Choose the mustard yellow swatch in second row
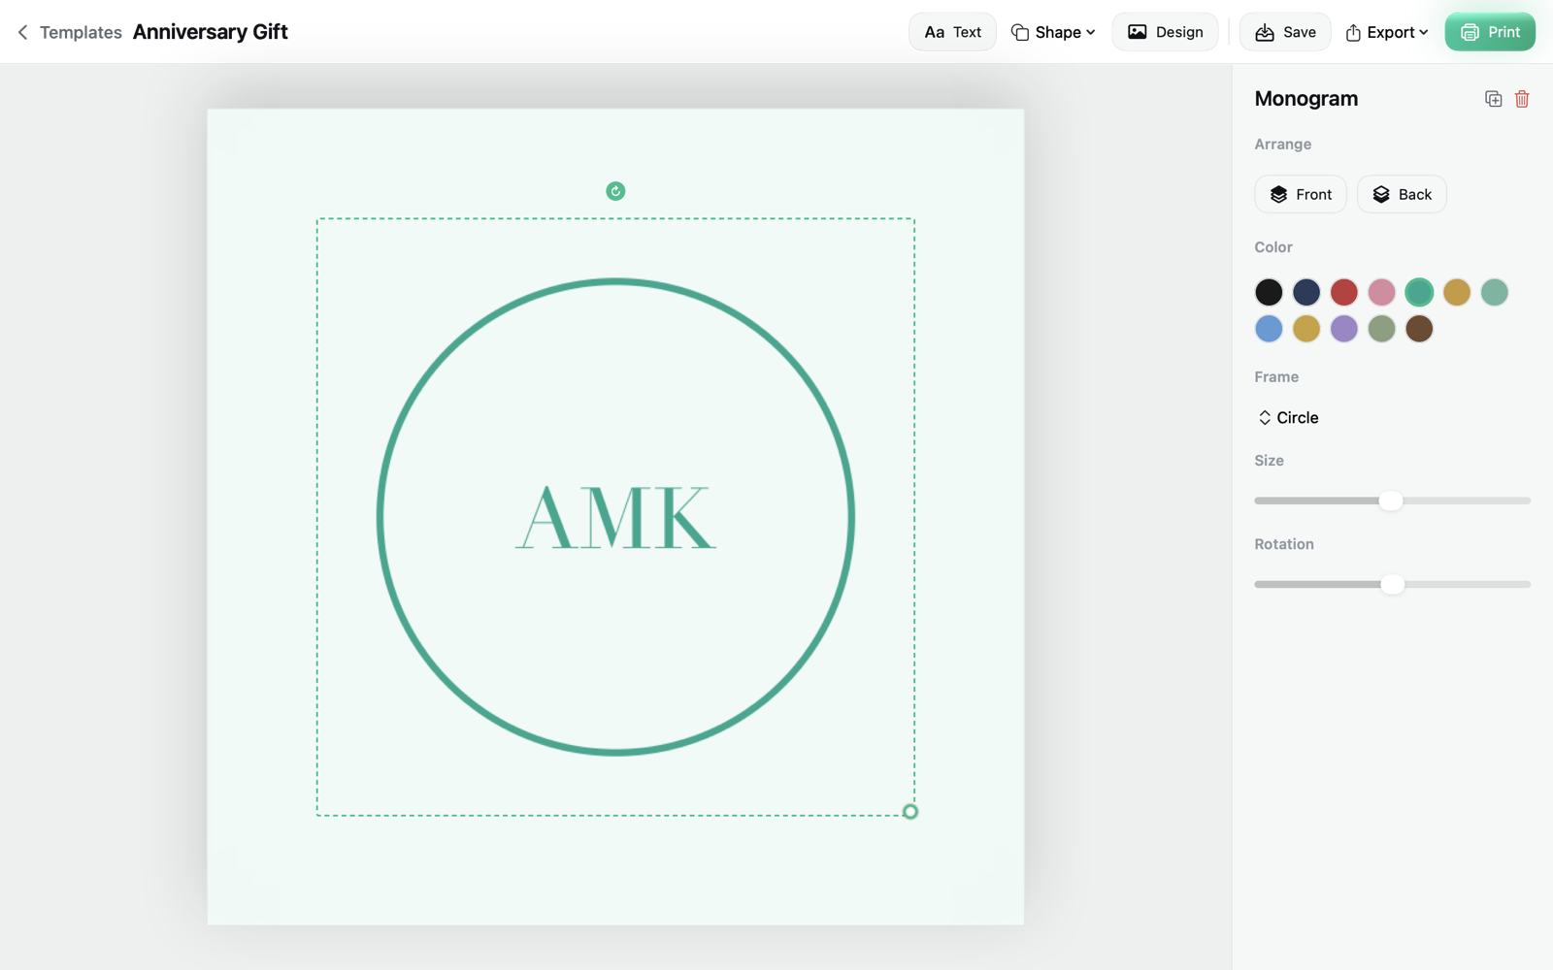 pyautogui.click(x=1306, y=329)
